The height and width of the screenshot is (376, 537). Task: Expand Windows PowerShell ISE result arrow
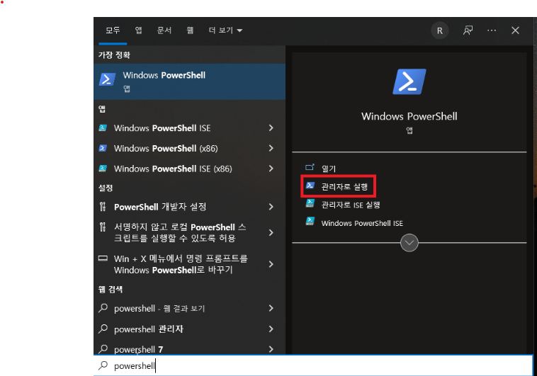[x=271, y=127]
